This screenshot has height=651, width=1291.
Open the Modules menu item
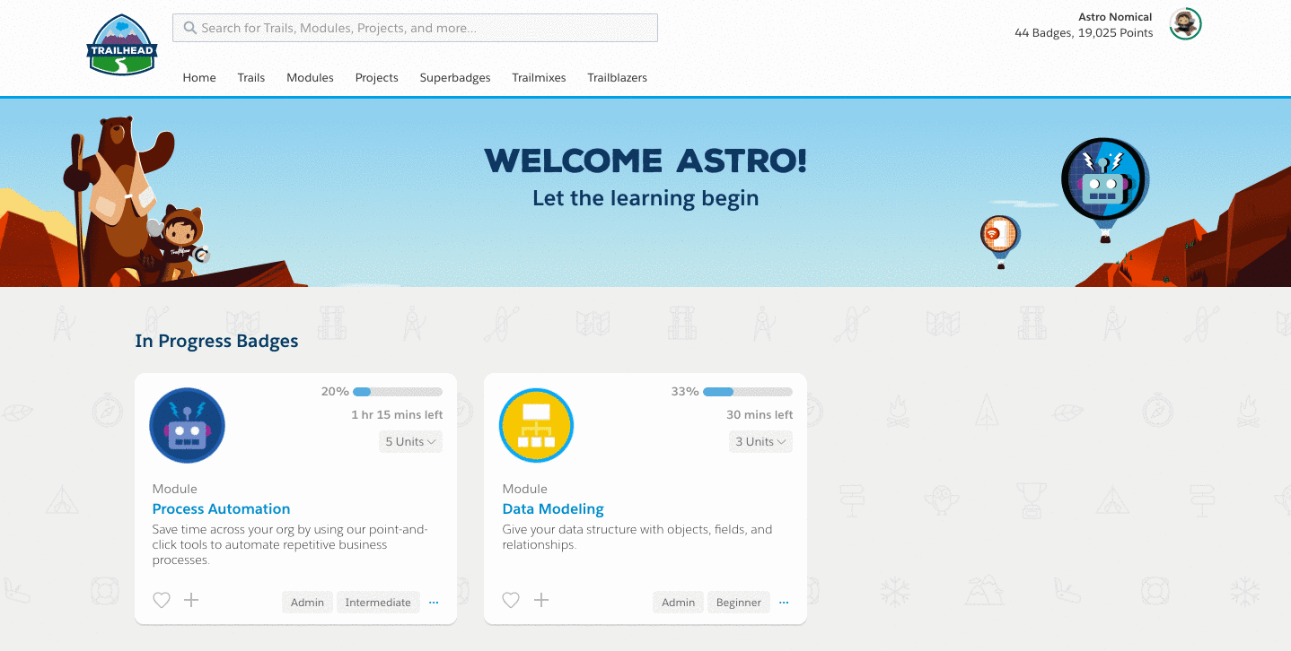310,78
